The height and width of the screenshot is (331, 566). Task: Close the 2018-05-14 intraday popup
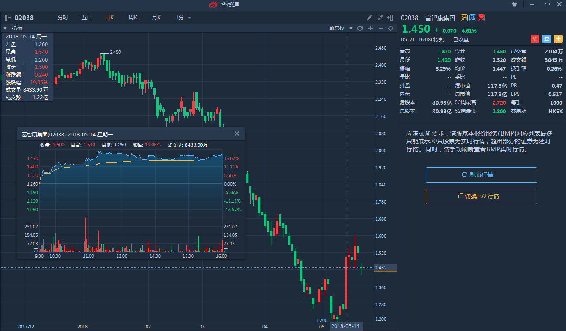pyautogui.click(x=237, y=133)
